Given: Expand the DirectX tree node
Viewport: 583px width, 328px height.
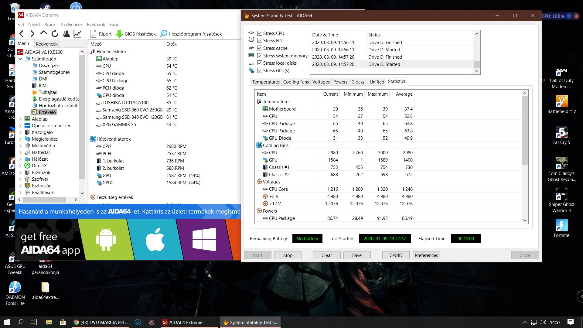Looking at the screenshot, I should pyautogui.click(x=20, y=166).
